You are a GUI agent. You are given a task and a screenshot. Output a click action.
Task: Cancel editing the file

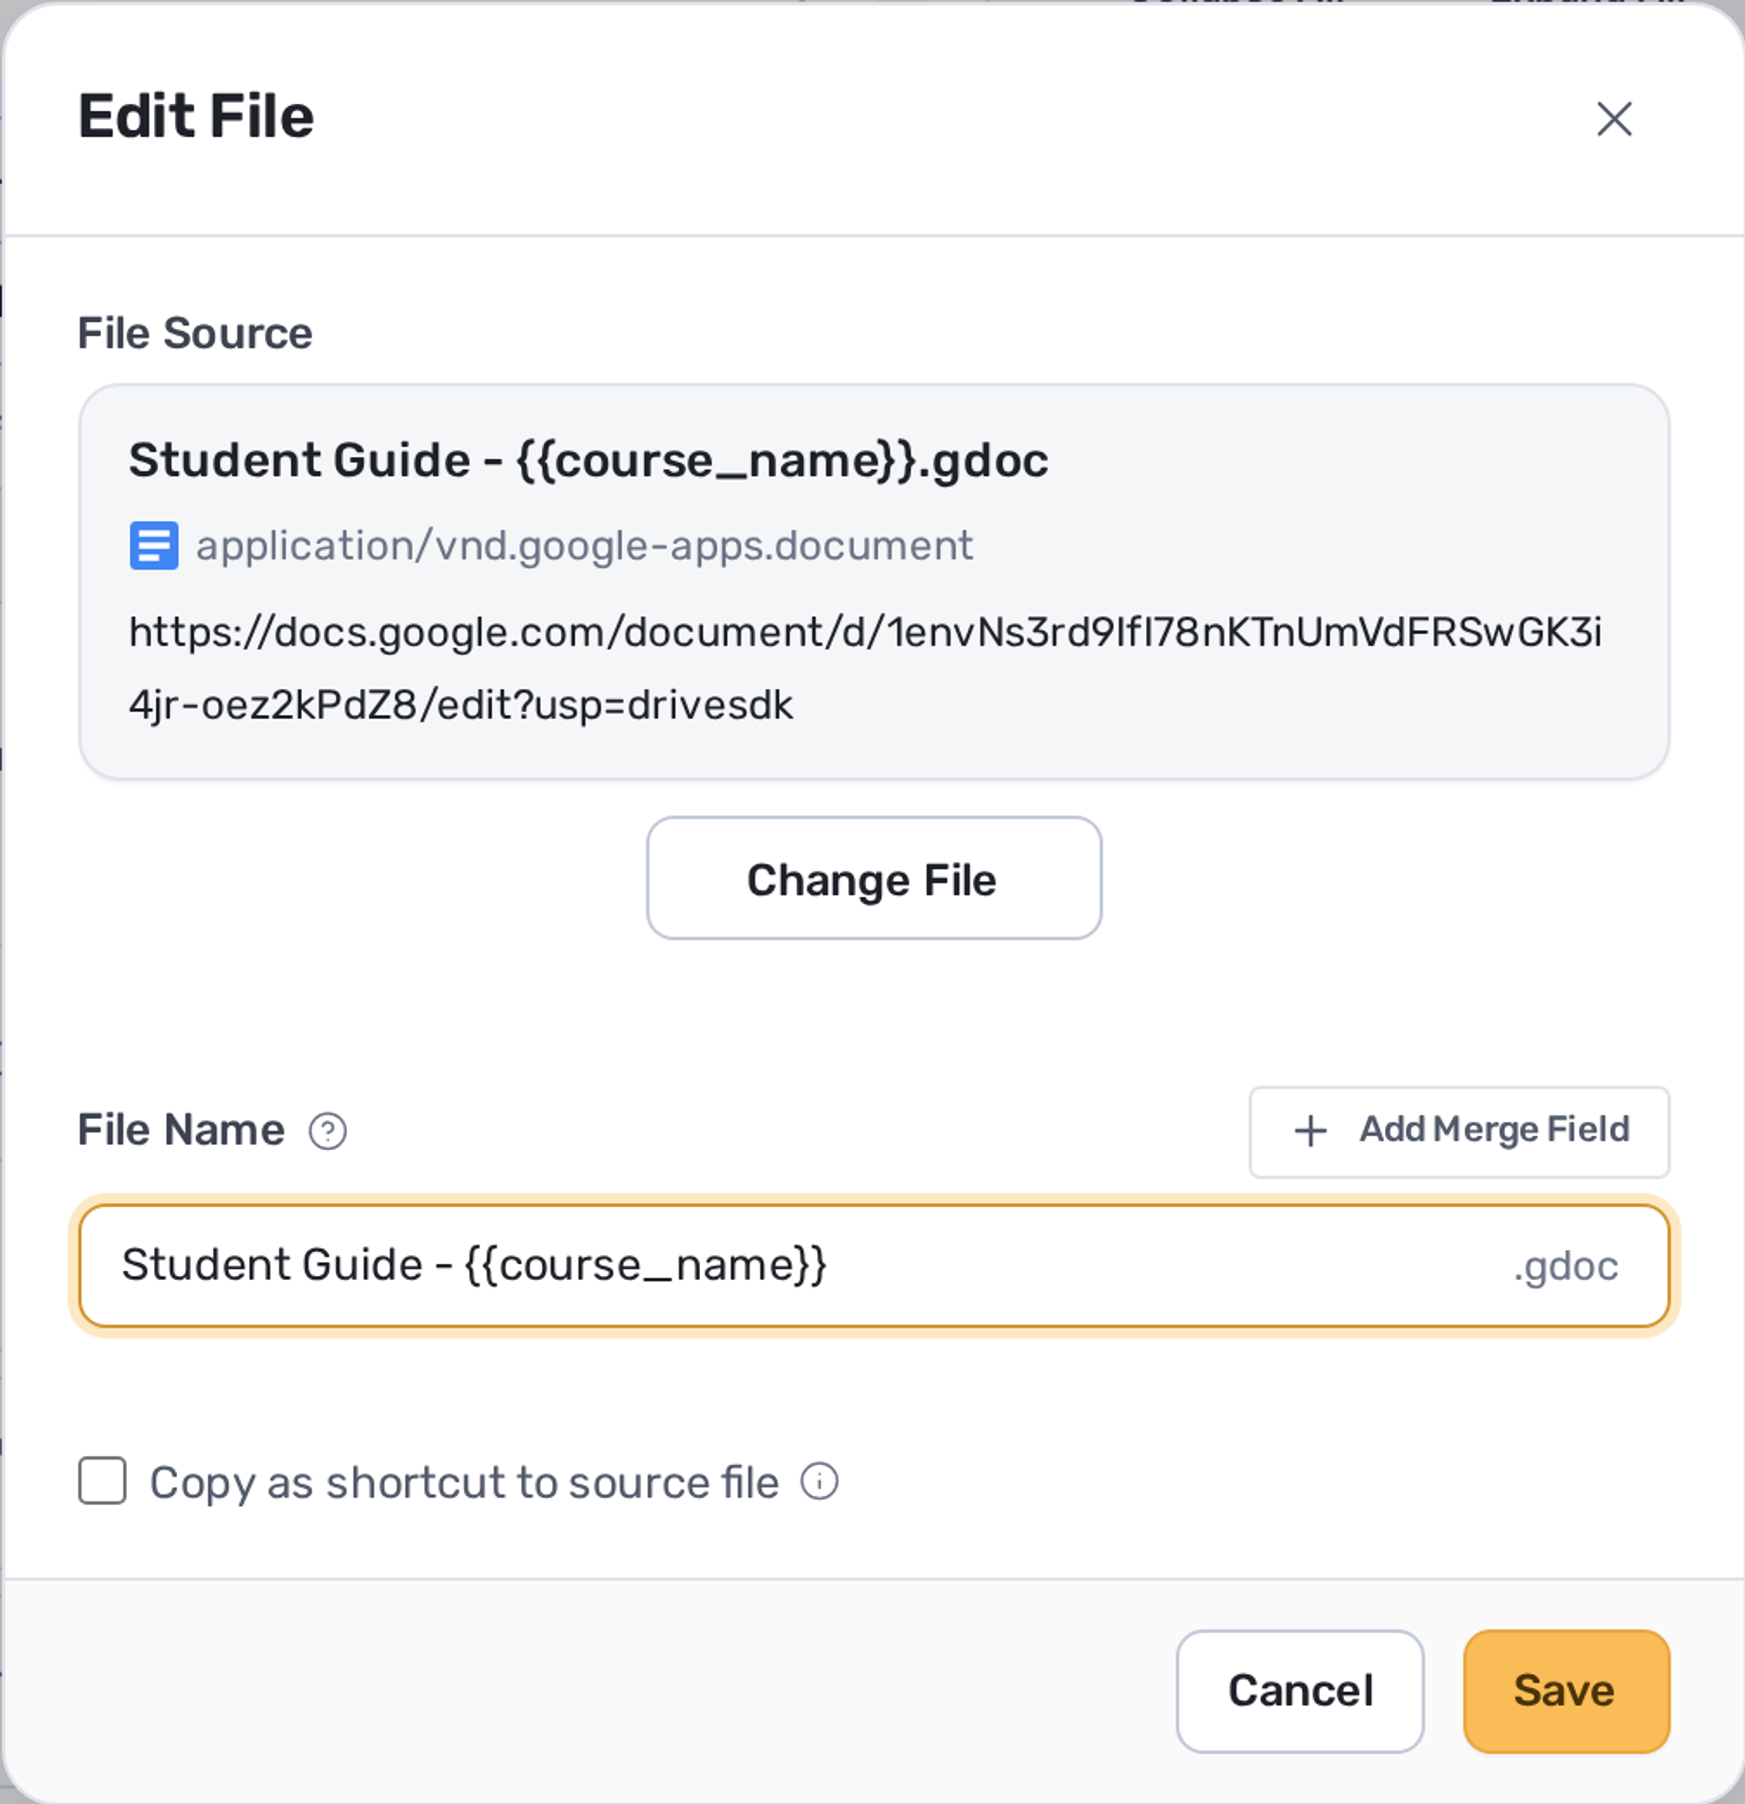(x=1300, y=1692)
